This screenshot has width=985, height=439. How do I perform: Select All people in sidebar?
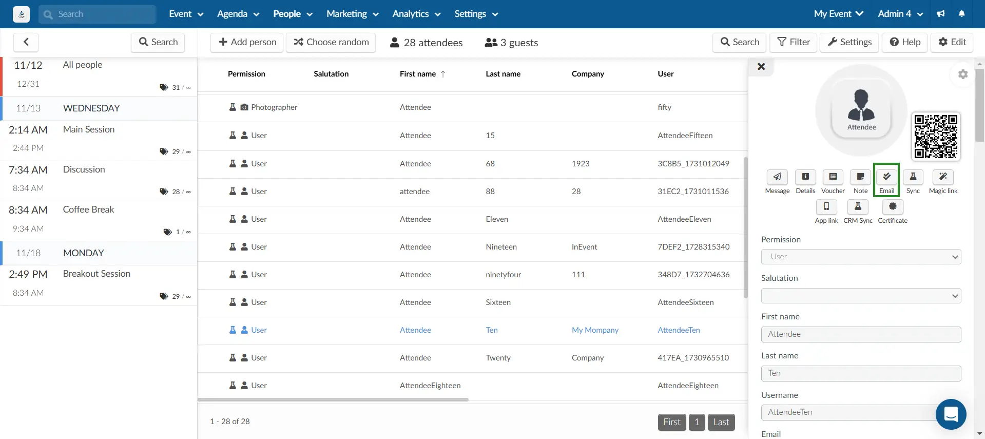99,76
